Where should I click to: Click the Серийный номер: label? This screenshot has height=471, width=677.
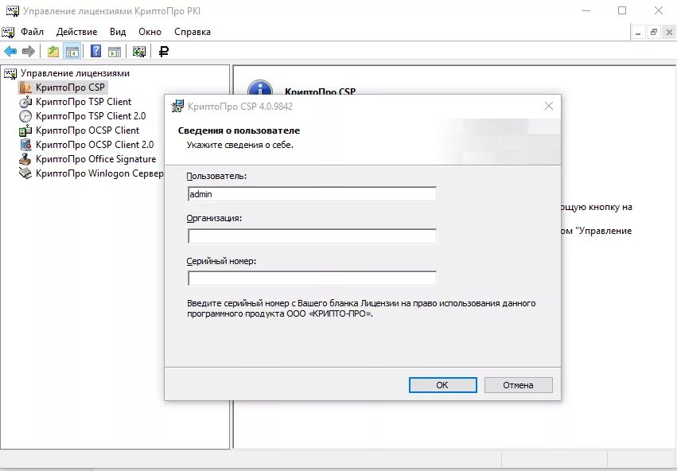[x=221, y=261]
